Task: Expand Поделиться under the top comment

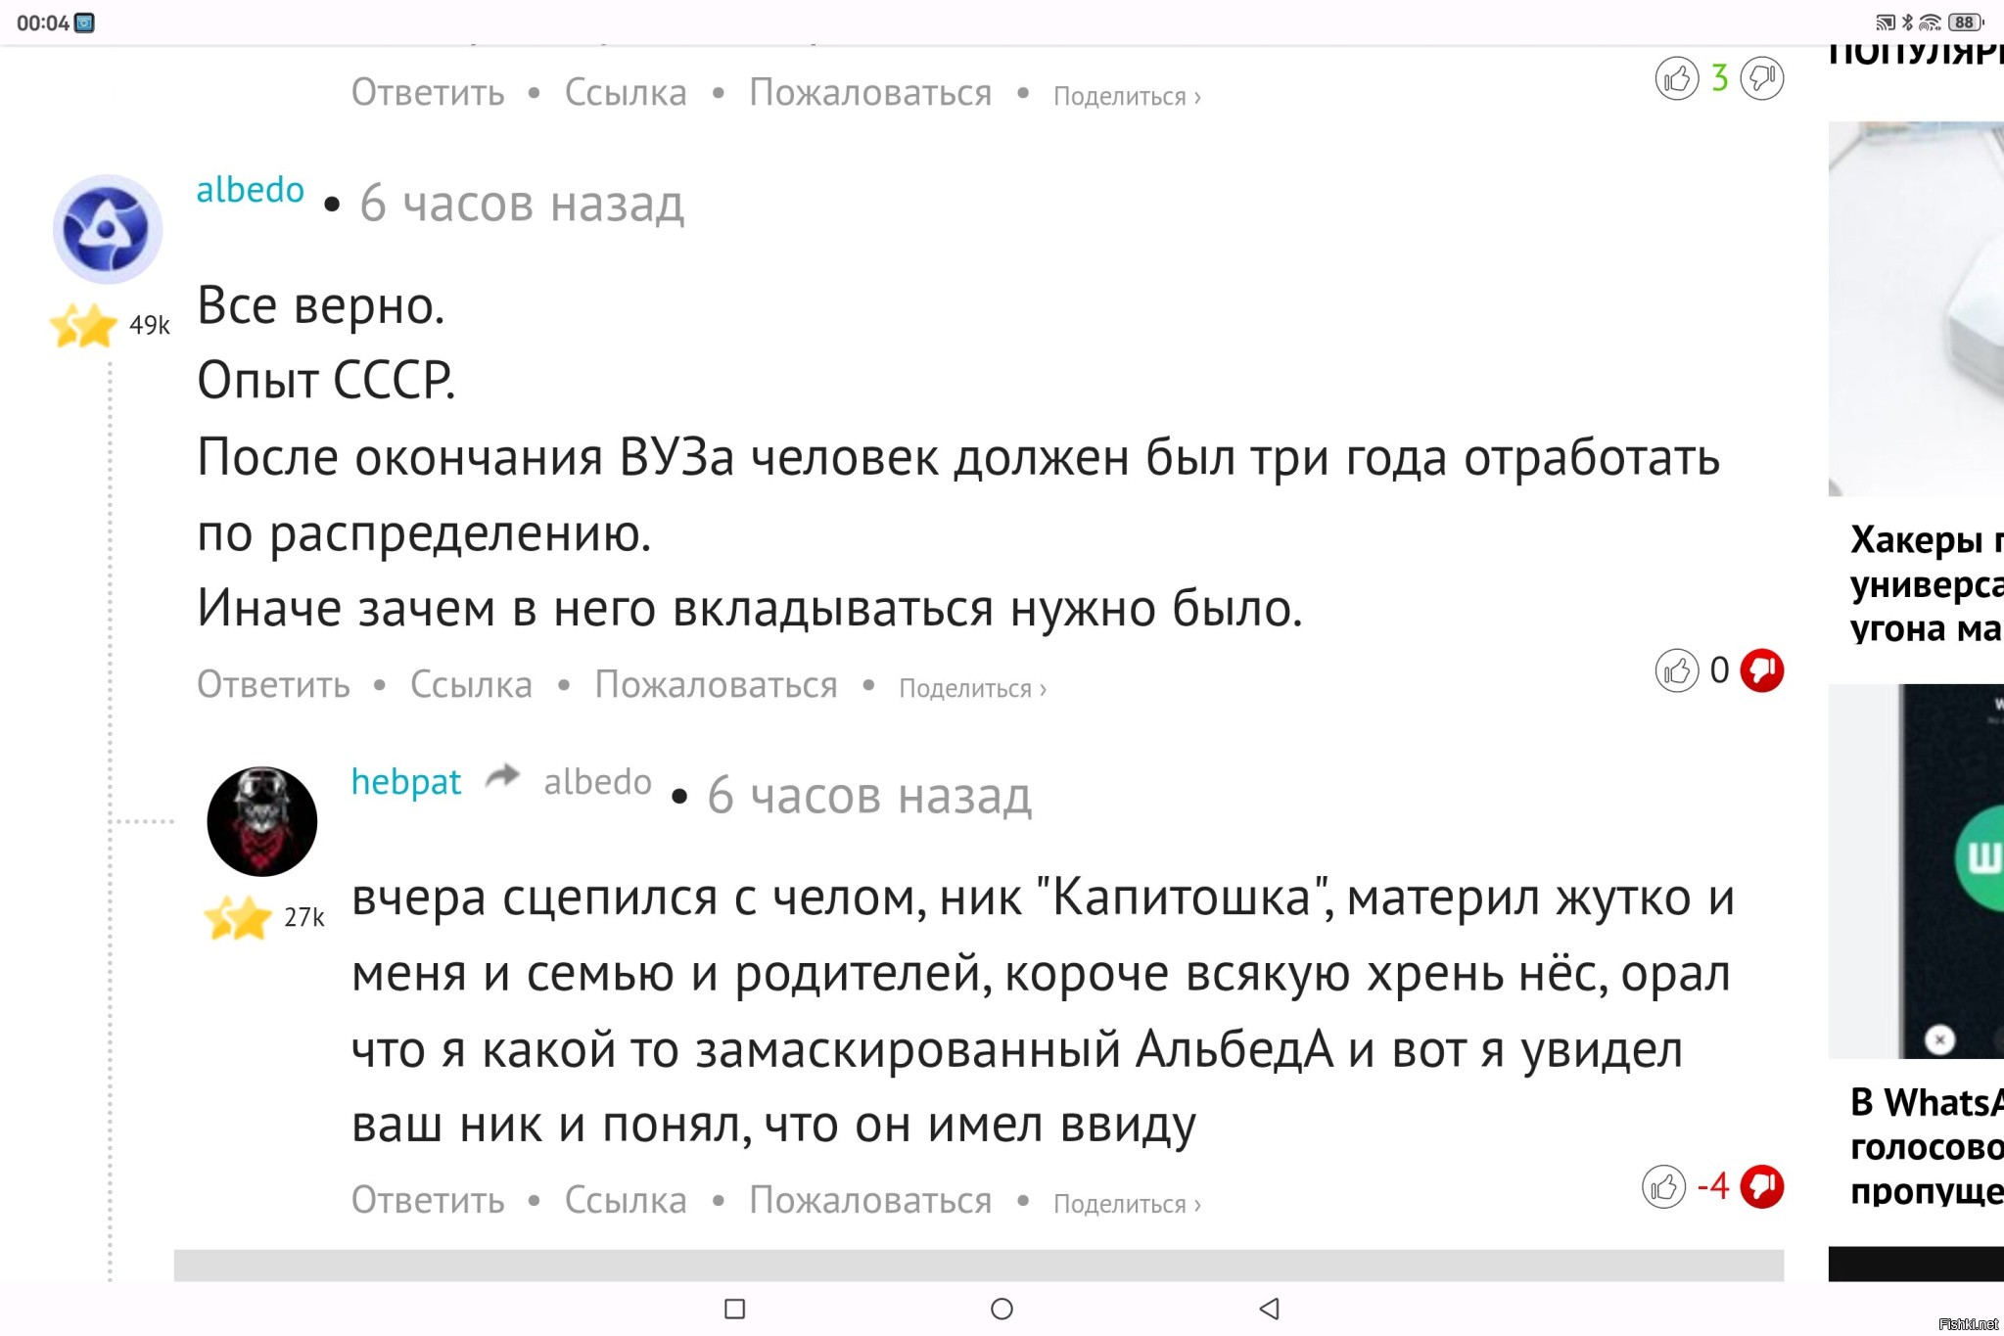Action: tap(1127, 97)
